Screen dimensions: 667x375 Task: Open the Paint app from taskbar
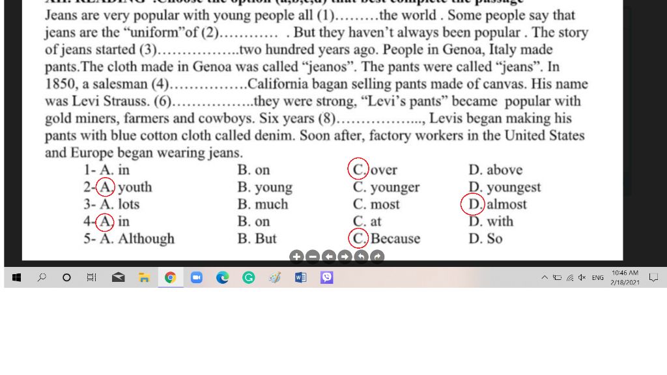pos(275,277)
